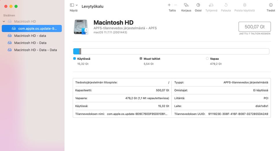Click the Näytä toolbar label
Viewport: 278px width, 151px height.
pos(74,10)
